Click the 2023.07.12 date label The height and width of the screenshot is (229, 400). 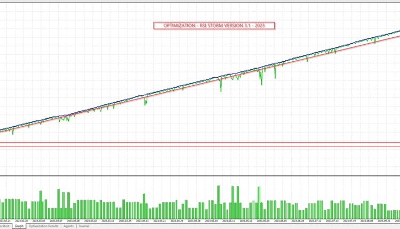[315, 220]
